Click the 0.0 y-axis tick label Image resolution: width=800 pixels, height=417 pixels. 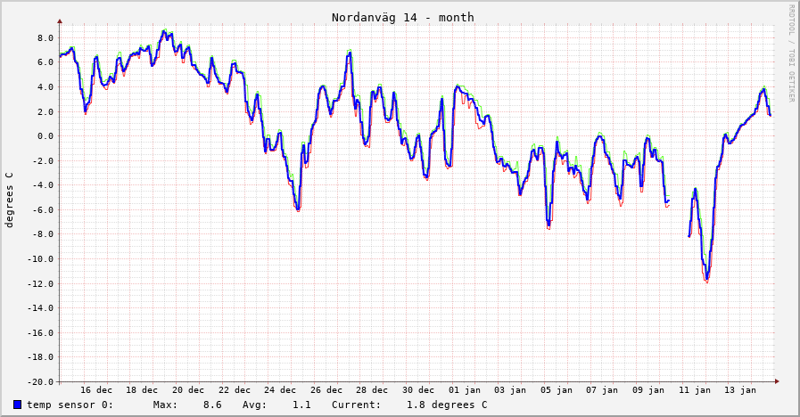pyautogui.click(x=45, y=136)
